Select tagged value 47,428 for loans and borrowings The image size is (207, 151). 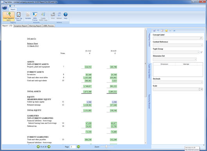[x=88, y=123]
